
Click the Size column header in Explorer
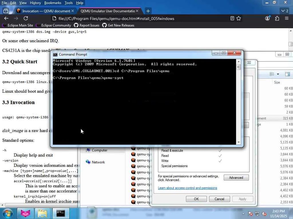coord(277,82)
